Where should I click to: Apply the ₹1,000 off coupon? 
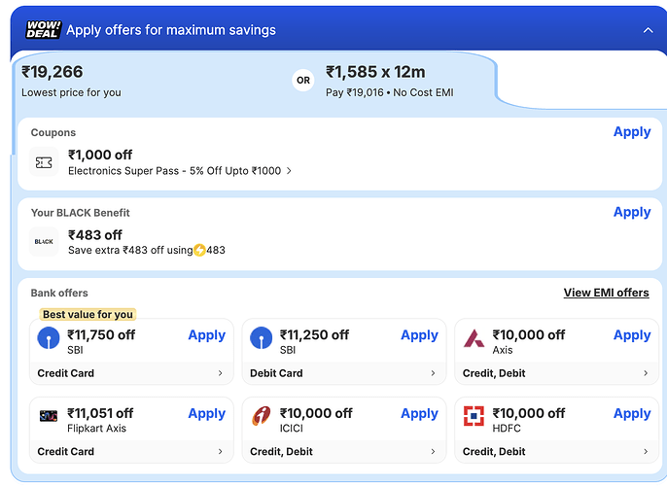point(632,132)
